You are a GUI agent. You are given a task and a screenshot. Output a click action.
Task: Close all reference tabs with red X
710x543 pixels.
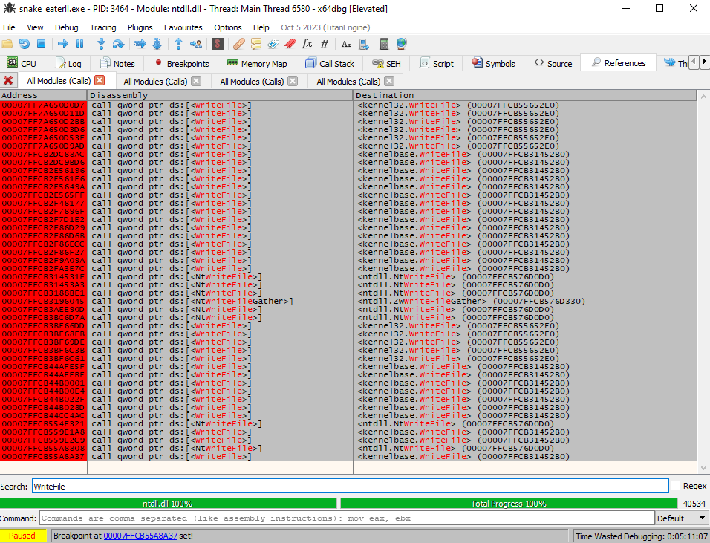tap(8, 81)
